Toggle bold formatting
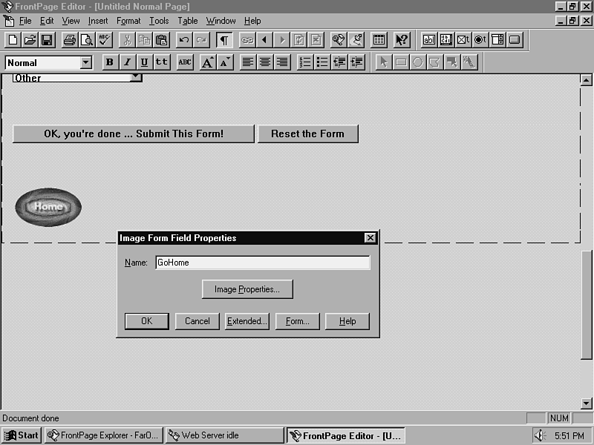Screen dimensions: 594x445 tap(110, 62)
